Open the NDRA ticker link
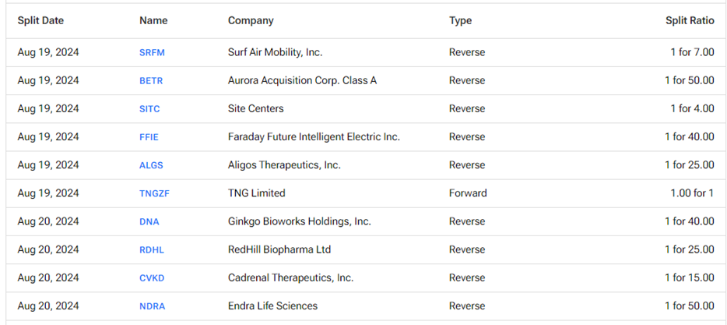The width and height of the screenshot is (727, 325). (152, 306)
